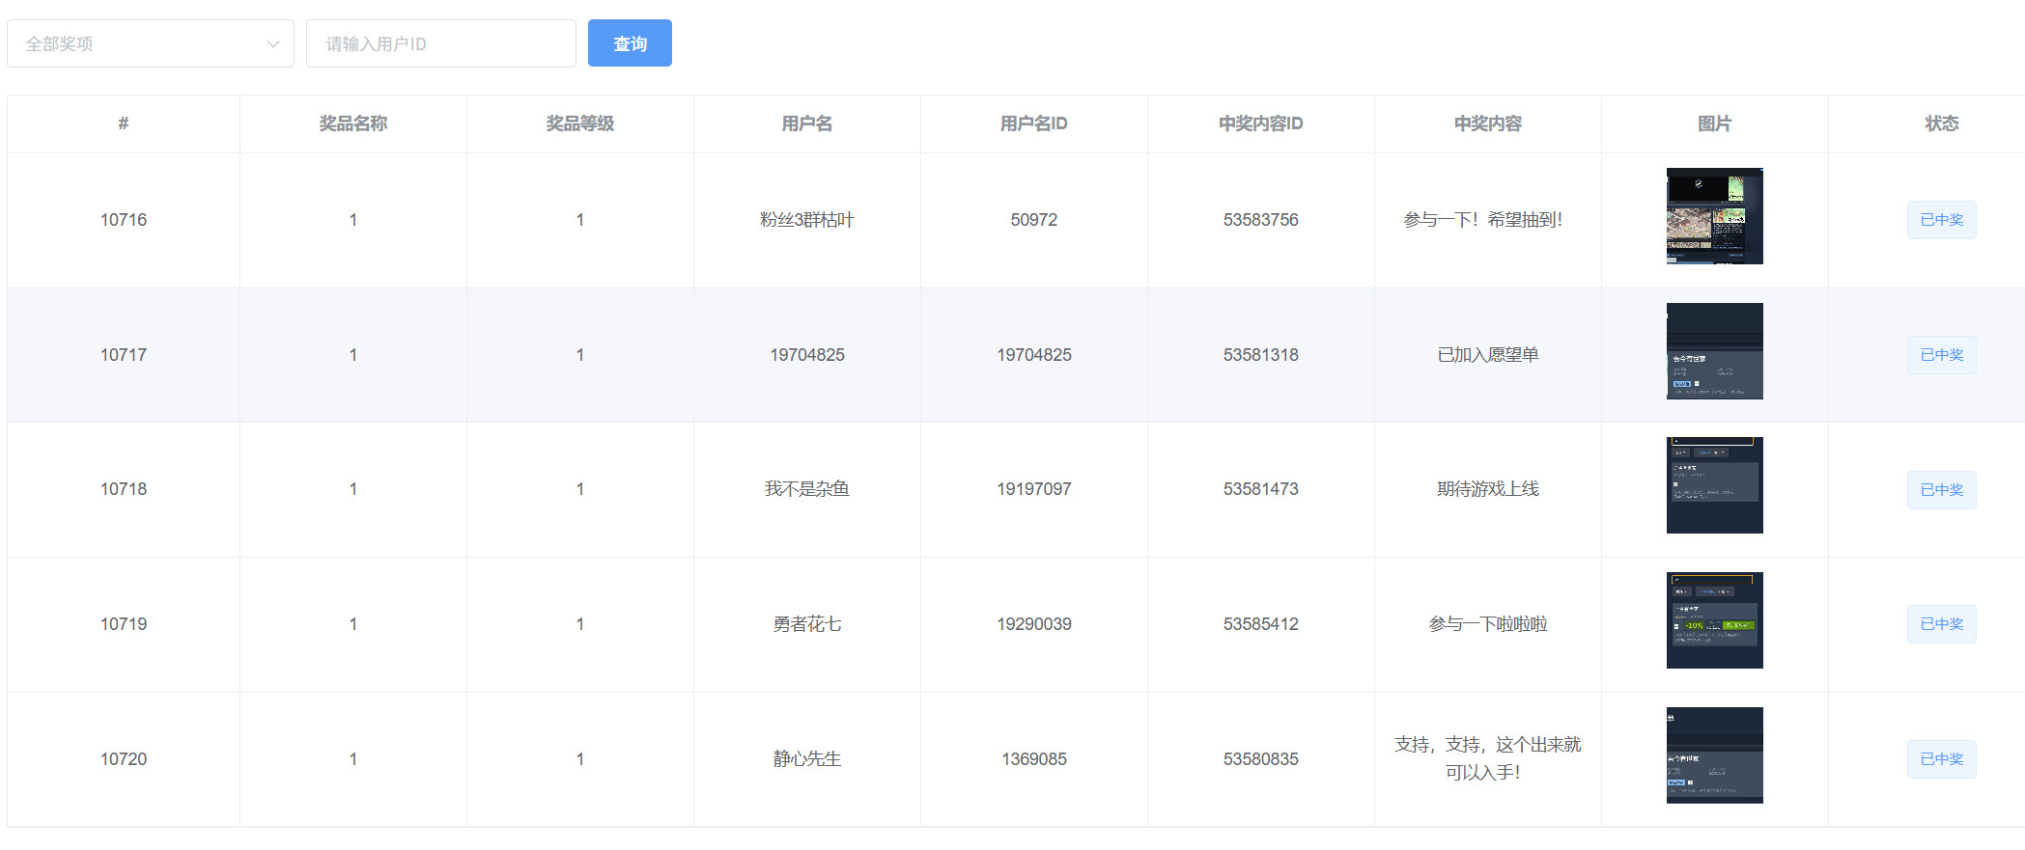Open thumbnail image for row 10716

point(1714,216)
